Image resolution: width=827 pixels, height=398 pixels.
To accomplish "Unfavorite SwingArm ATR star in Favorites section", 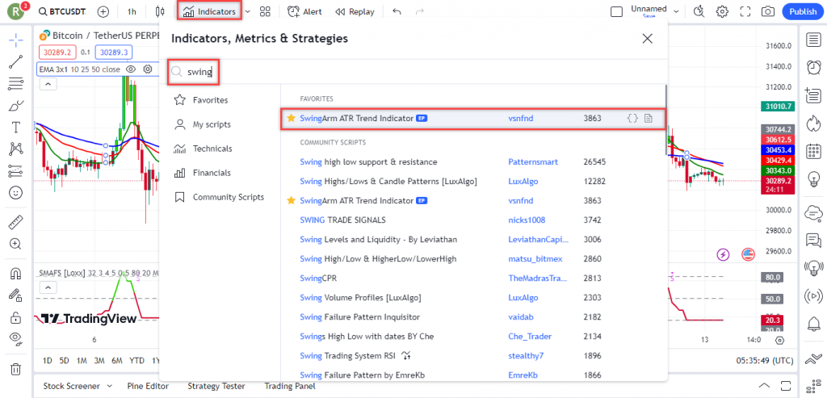I will point(291,119).
